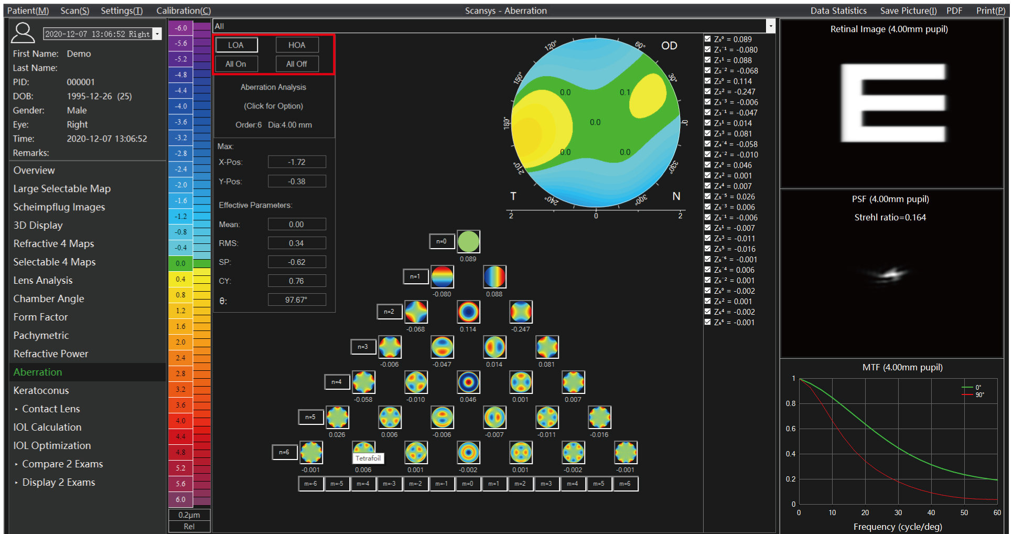Expand the Display 2 Exams arrow
The height and width of the screenshot is (534, 1013).
click(x=16, y=482)
